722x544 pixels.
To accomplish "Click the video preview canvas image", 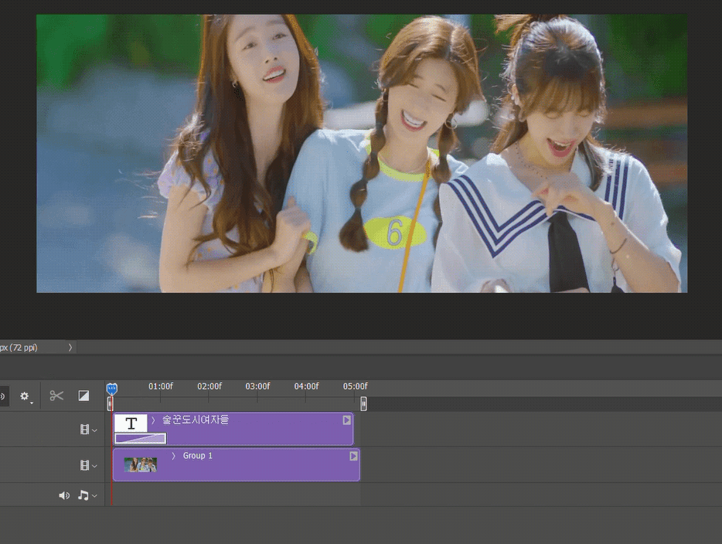I will click(x=362, y=153).
